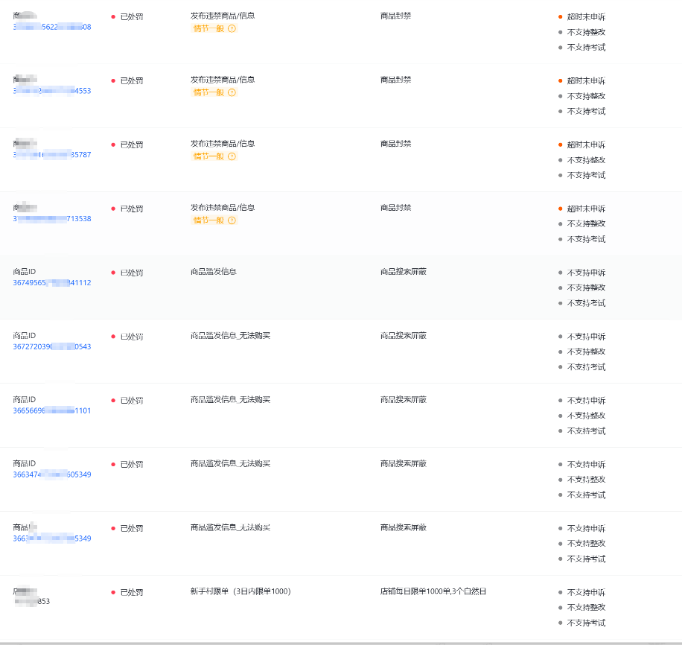This screenshot has width=682, height=645.
Task: Show severity help icon for ID ending 713538
Action: point(232,220)
